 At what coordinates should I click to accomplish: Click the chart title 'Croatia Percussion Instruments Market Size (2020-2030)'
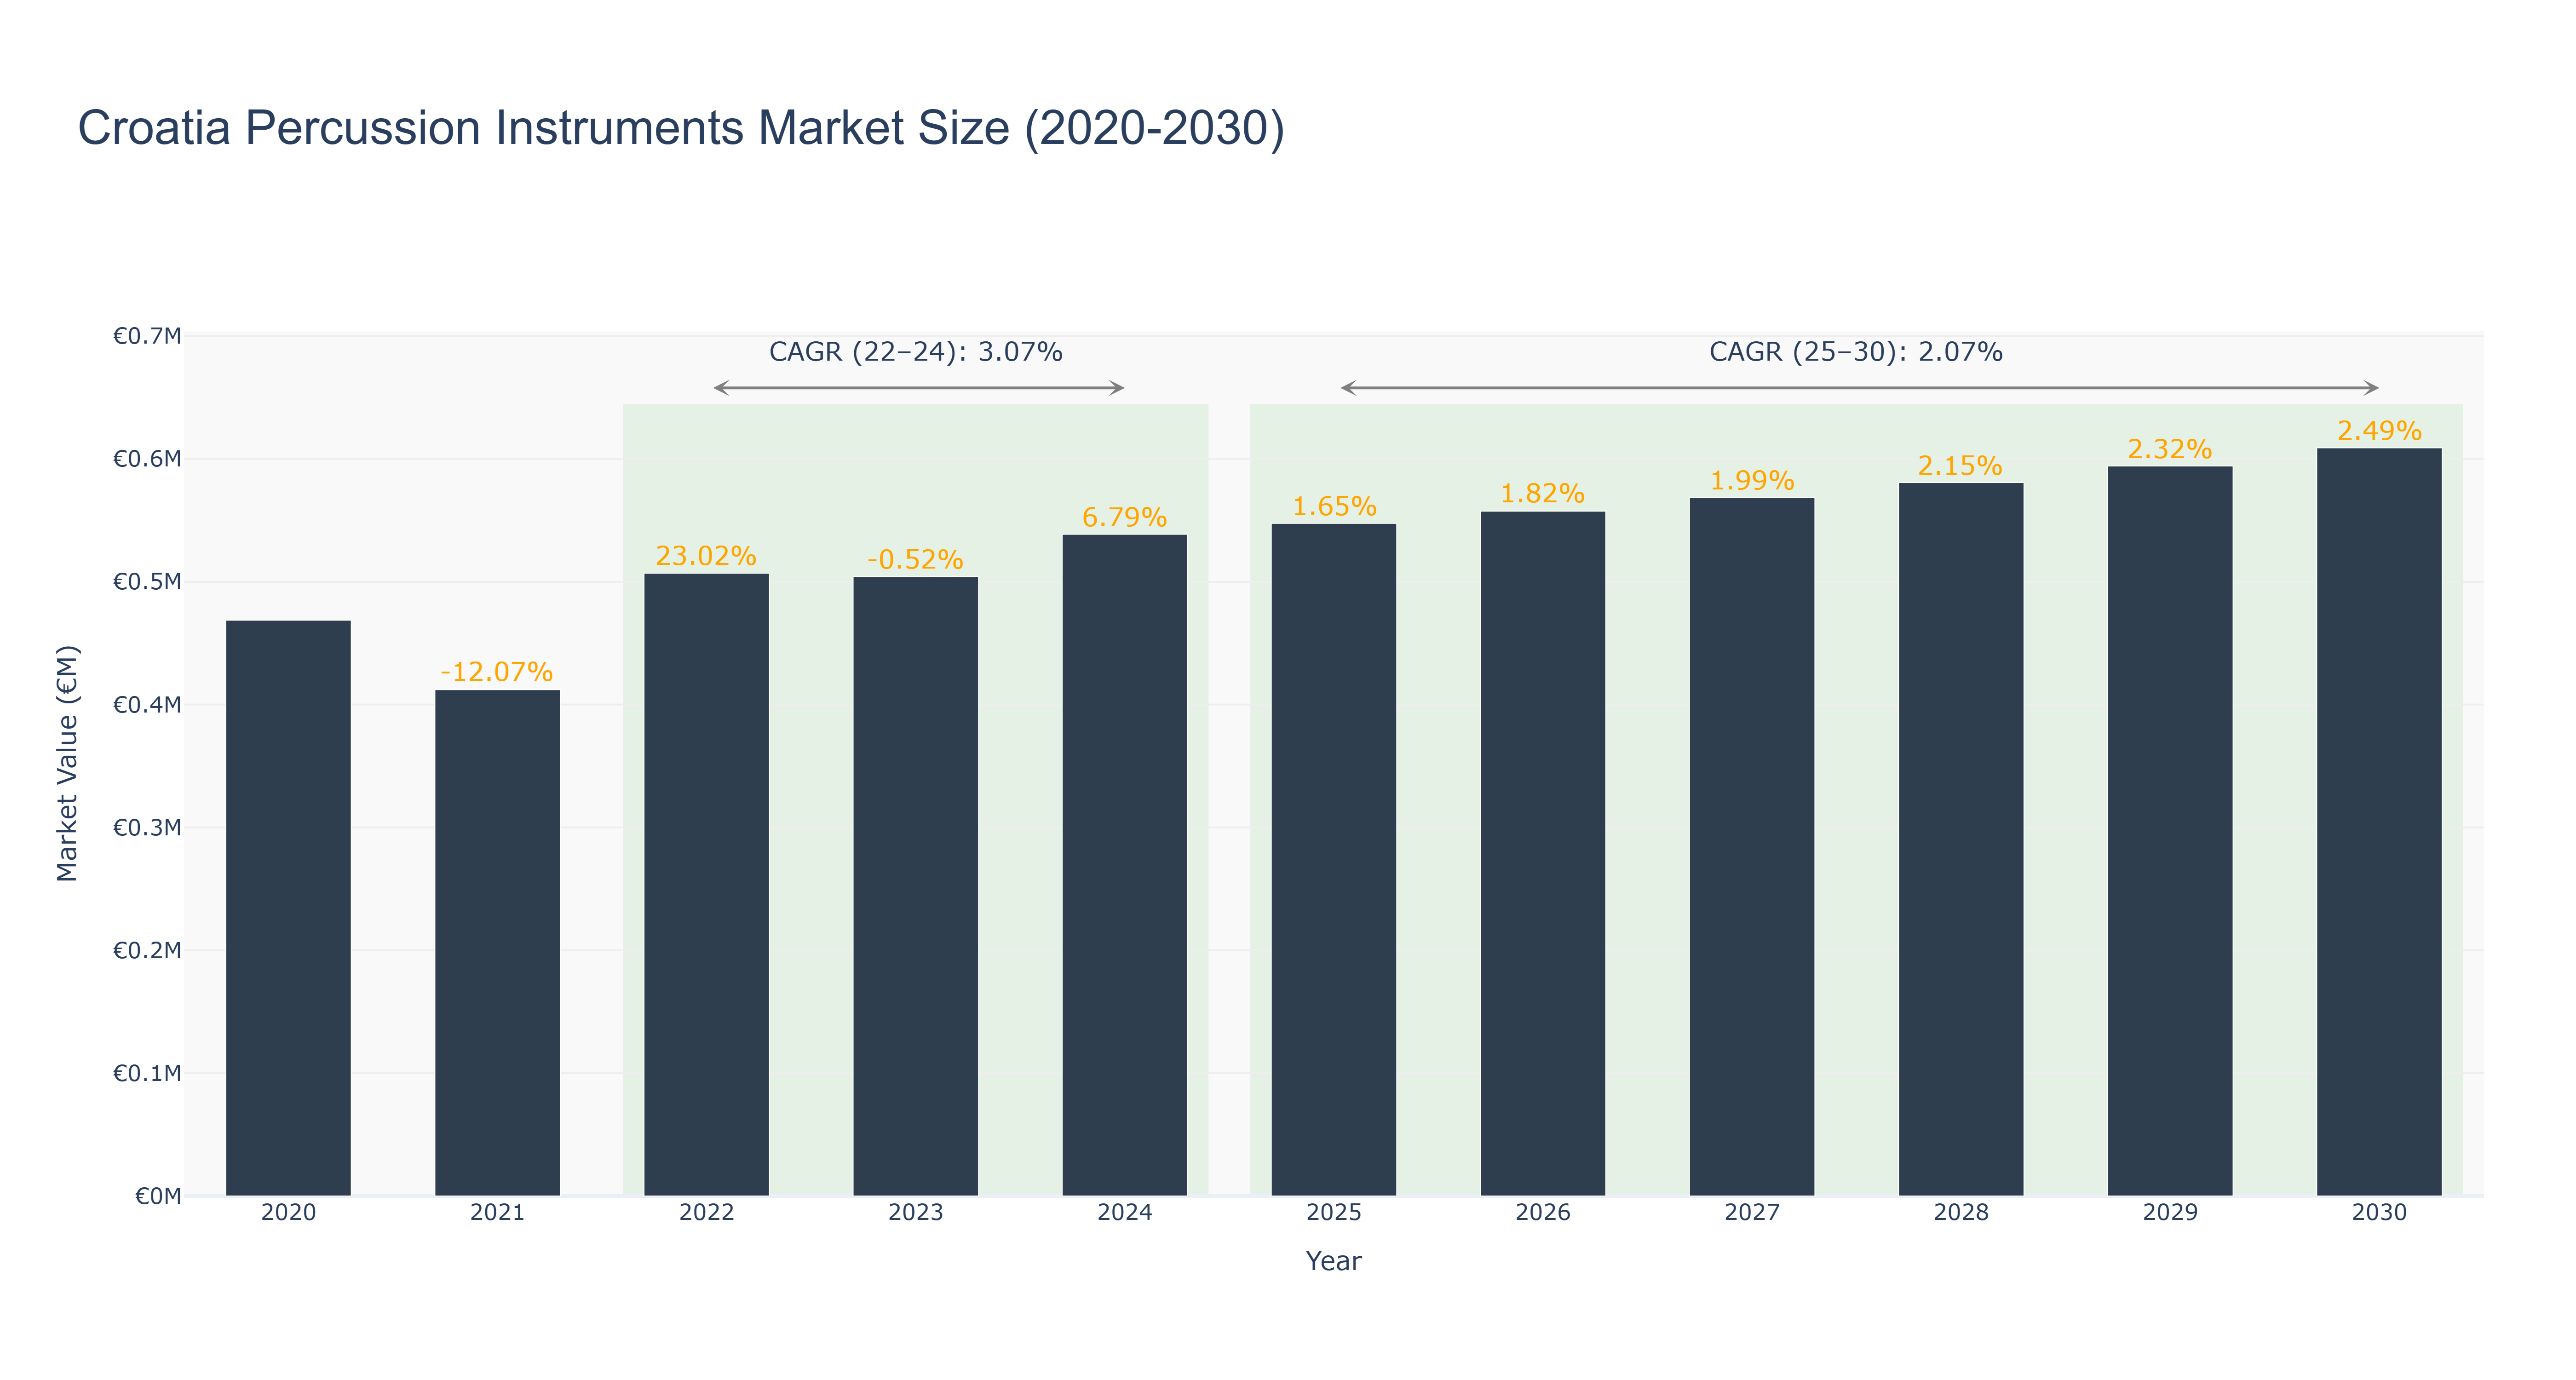(681, 128)
